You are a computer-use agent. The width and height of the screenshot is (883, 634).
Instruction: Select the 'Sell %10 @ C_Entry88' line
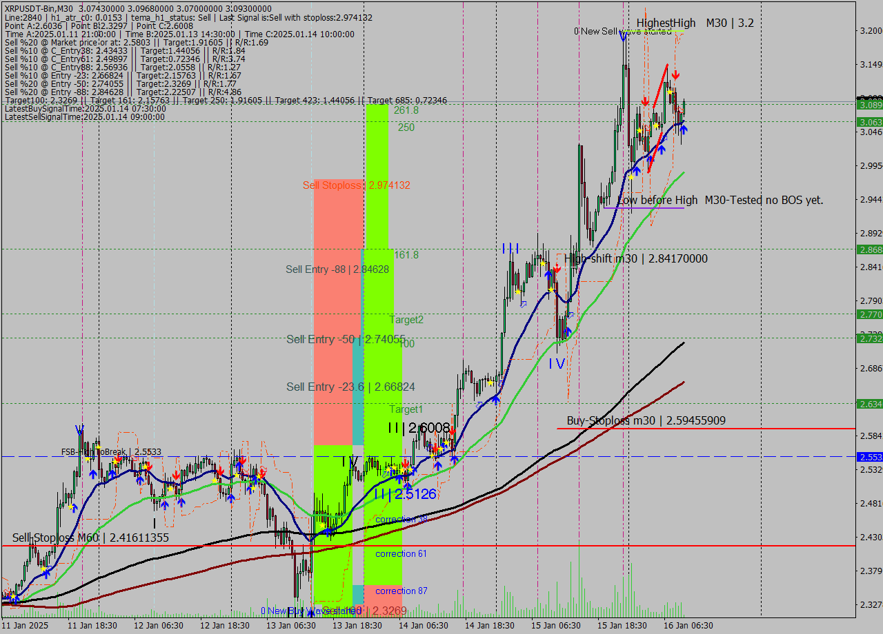[122, 67]
